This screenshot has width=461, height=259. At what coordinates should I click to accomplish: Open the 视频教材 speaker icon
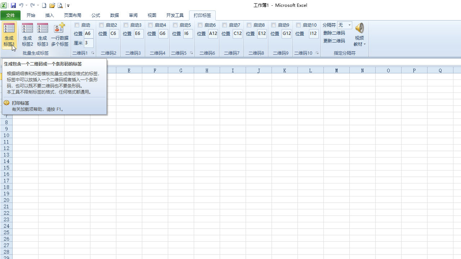(359, 28)
